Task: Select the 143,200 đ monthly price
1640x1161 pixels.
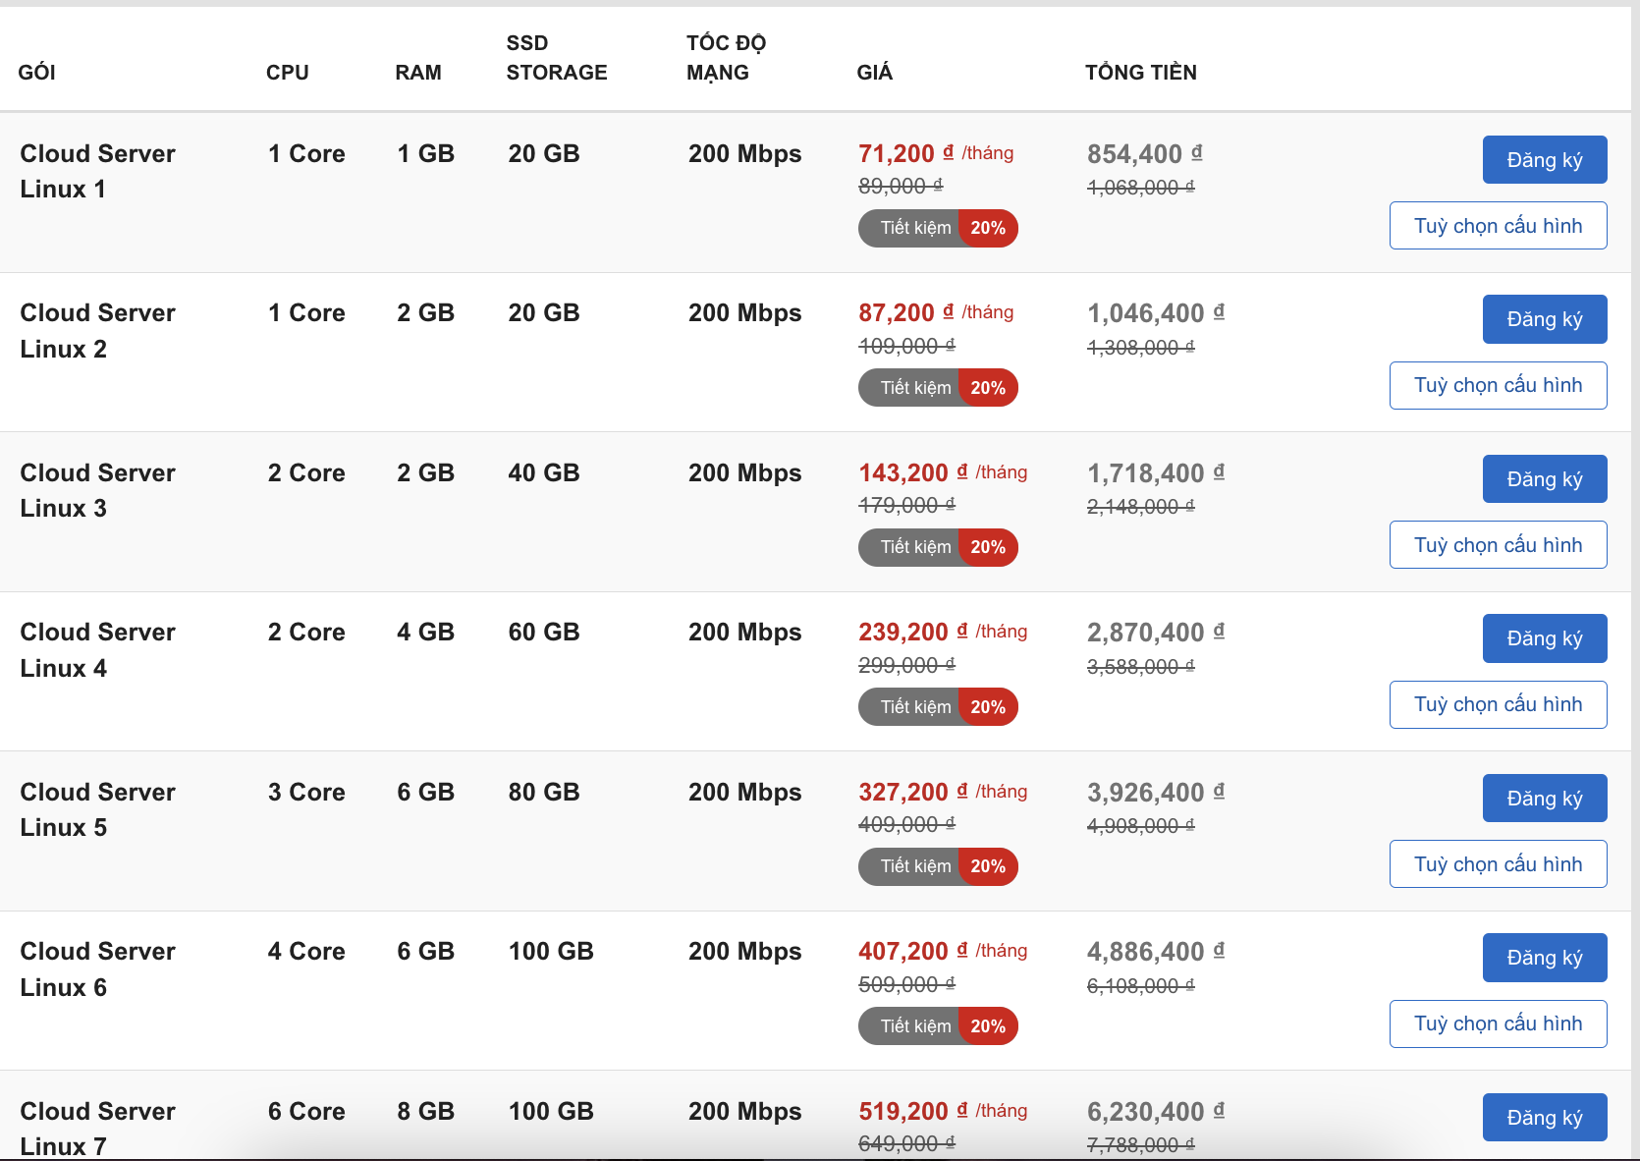Action: (x=913, y=473)
